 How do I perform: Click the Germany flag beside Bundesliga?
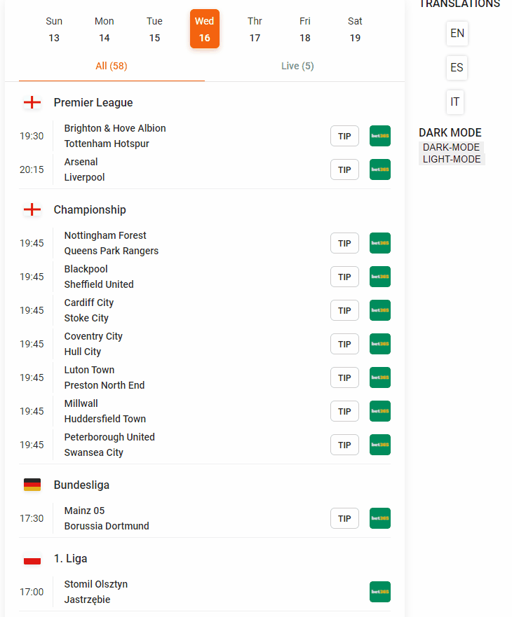32,485
